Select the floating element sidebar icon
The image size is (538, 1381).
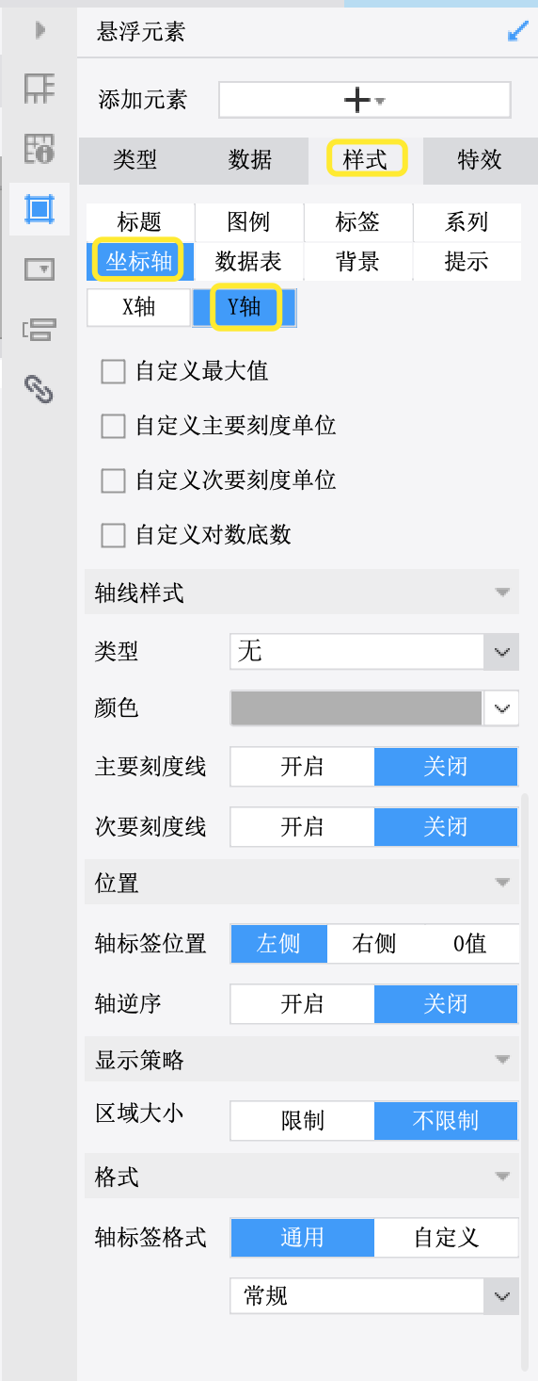[40, 208]
